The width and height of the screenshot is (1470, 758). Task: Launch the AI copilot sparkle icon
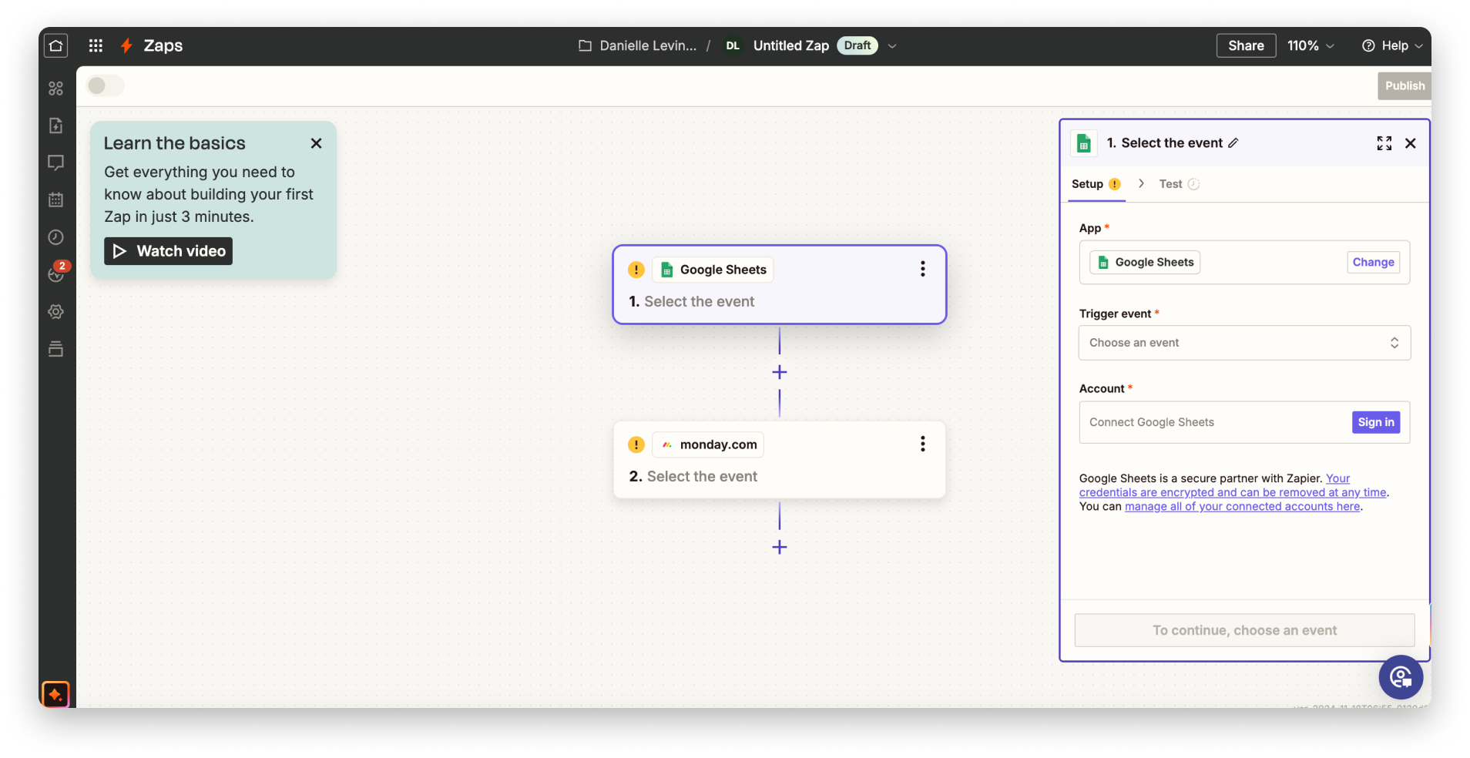click(55, 694)
